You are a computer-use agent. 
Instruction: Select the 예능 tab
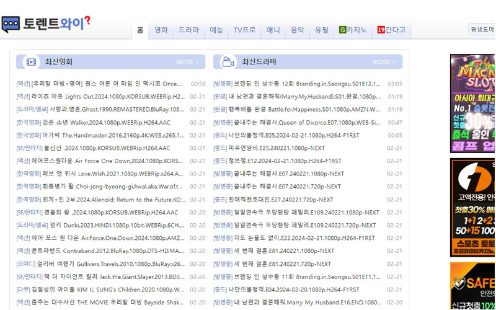pos(216,30)
